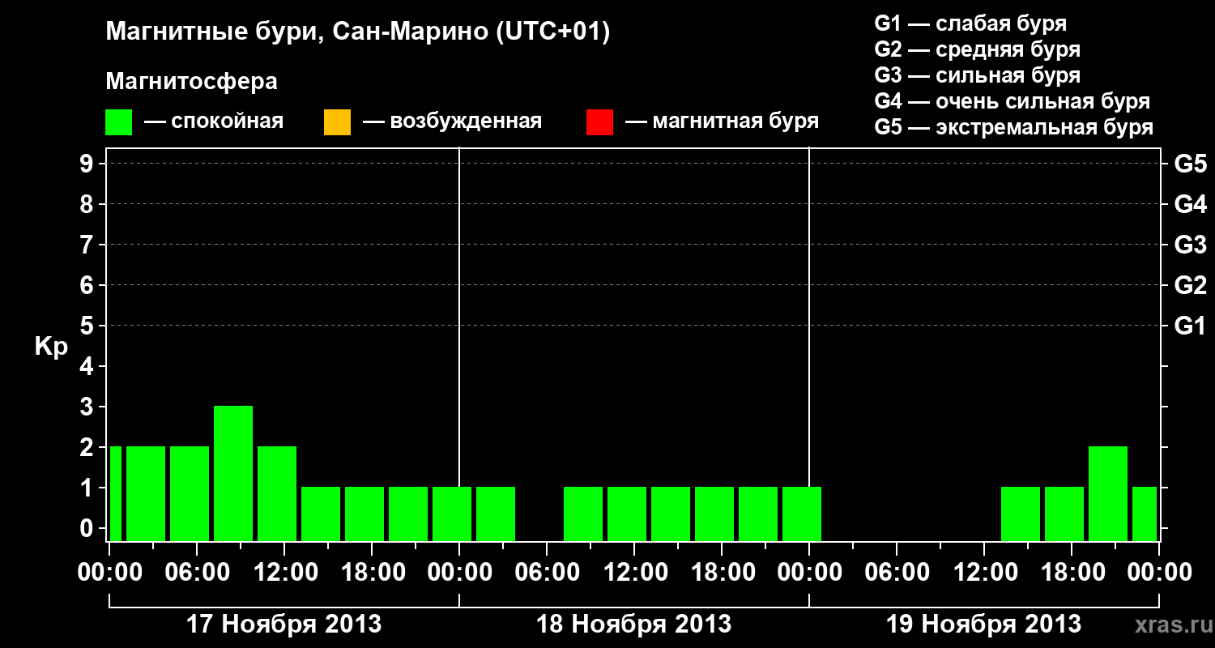Click the '— возбужденная' legend label
Viewport: 1215px width, 648px height.
(452, 122)
